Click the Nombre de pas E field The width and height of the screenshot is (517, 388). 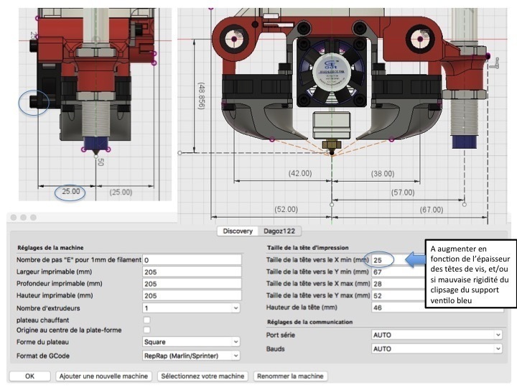tap(192, 260)
